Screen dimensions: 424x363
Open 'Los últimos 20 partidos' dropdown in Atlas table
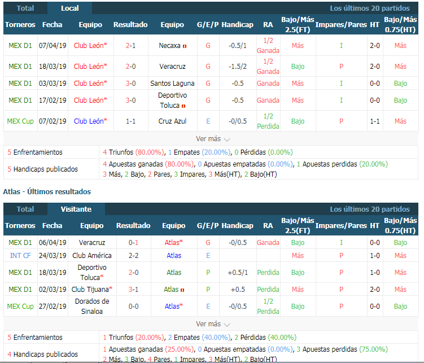point(369,209)
